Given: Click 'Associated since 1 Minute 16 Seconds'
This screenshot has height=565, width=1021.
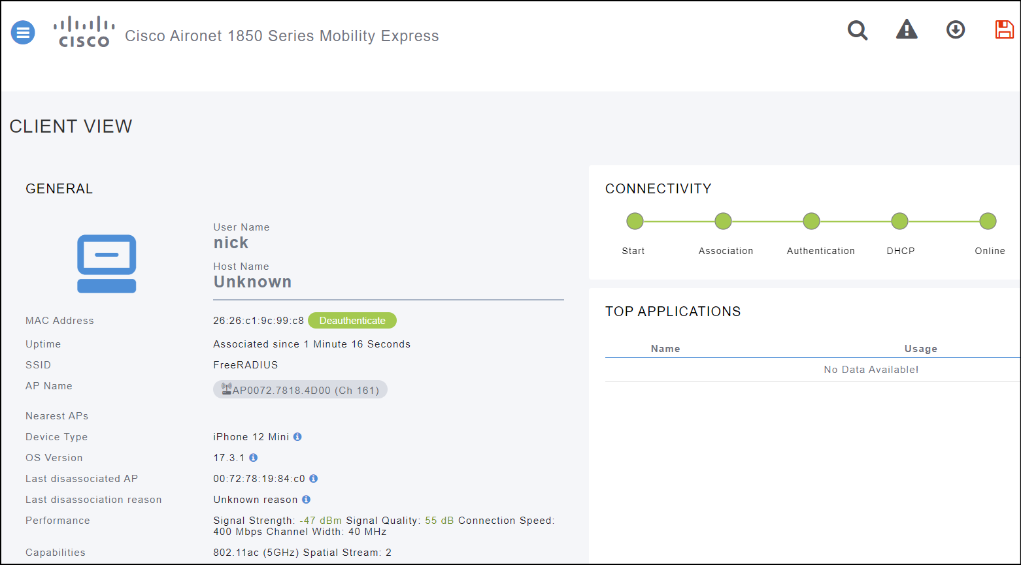Looking at the screenshot, I should tap(312, 344).
